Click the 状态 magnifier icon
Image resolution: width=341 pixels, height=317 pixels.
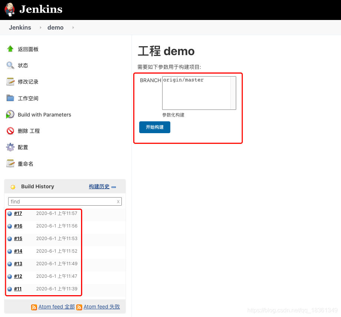(10, 65)
